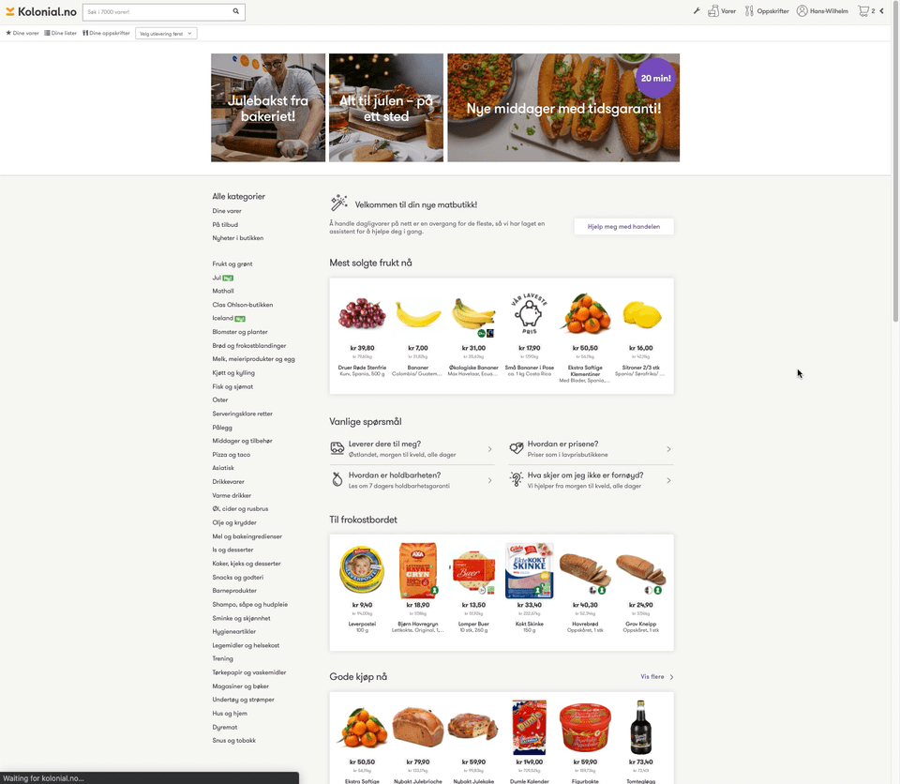900x784 pixels.
Task: Collapse the cart with the arrow icon
Action: pyautogui.click(x=881, y=11)
